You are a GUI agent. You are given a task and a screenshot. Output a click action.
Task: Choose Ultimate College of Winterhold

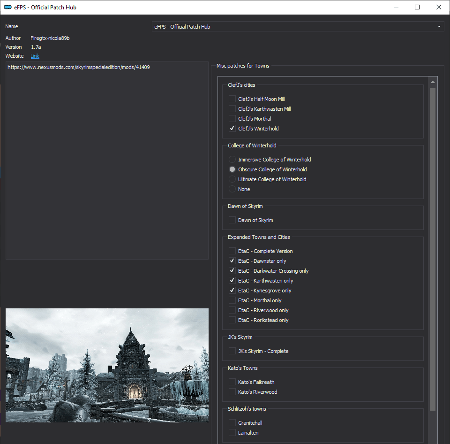point(232,179)
